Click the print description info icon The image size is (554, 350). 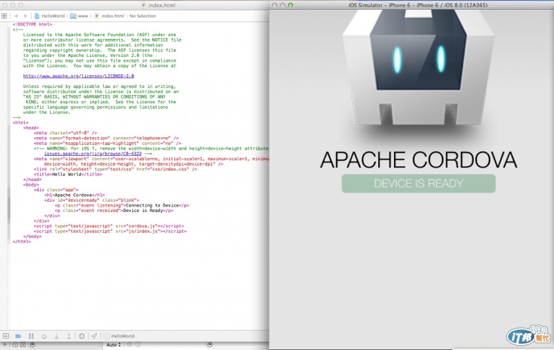tap(138, 344)
